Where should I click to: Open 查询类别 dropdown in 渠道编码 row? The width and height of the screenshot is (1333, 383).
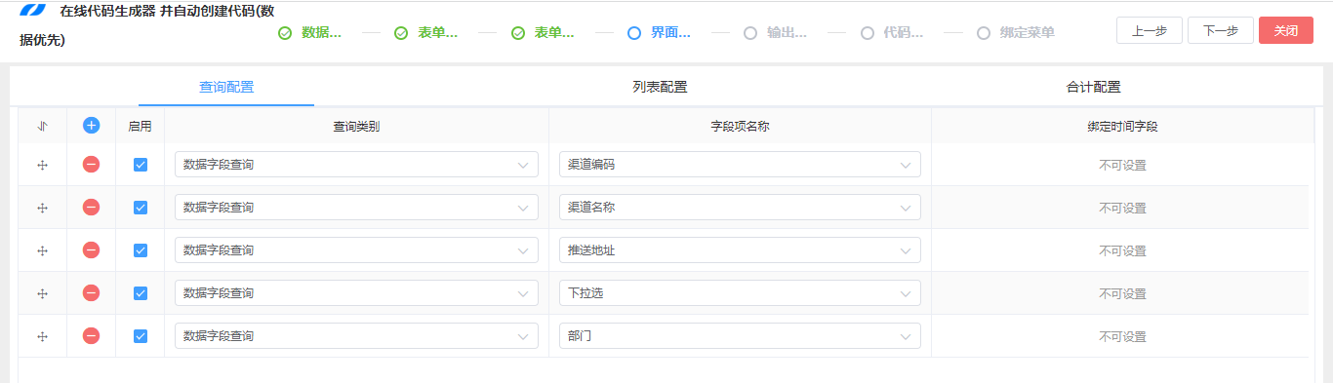356,165
